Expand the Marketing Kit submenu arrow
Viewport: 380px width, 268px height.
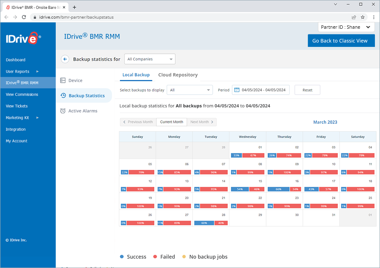[x=37, y=118]
